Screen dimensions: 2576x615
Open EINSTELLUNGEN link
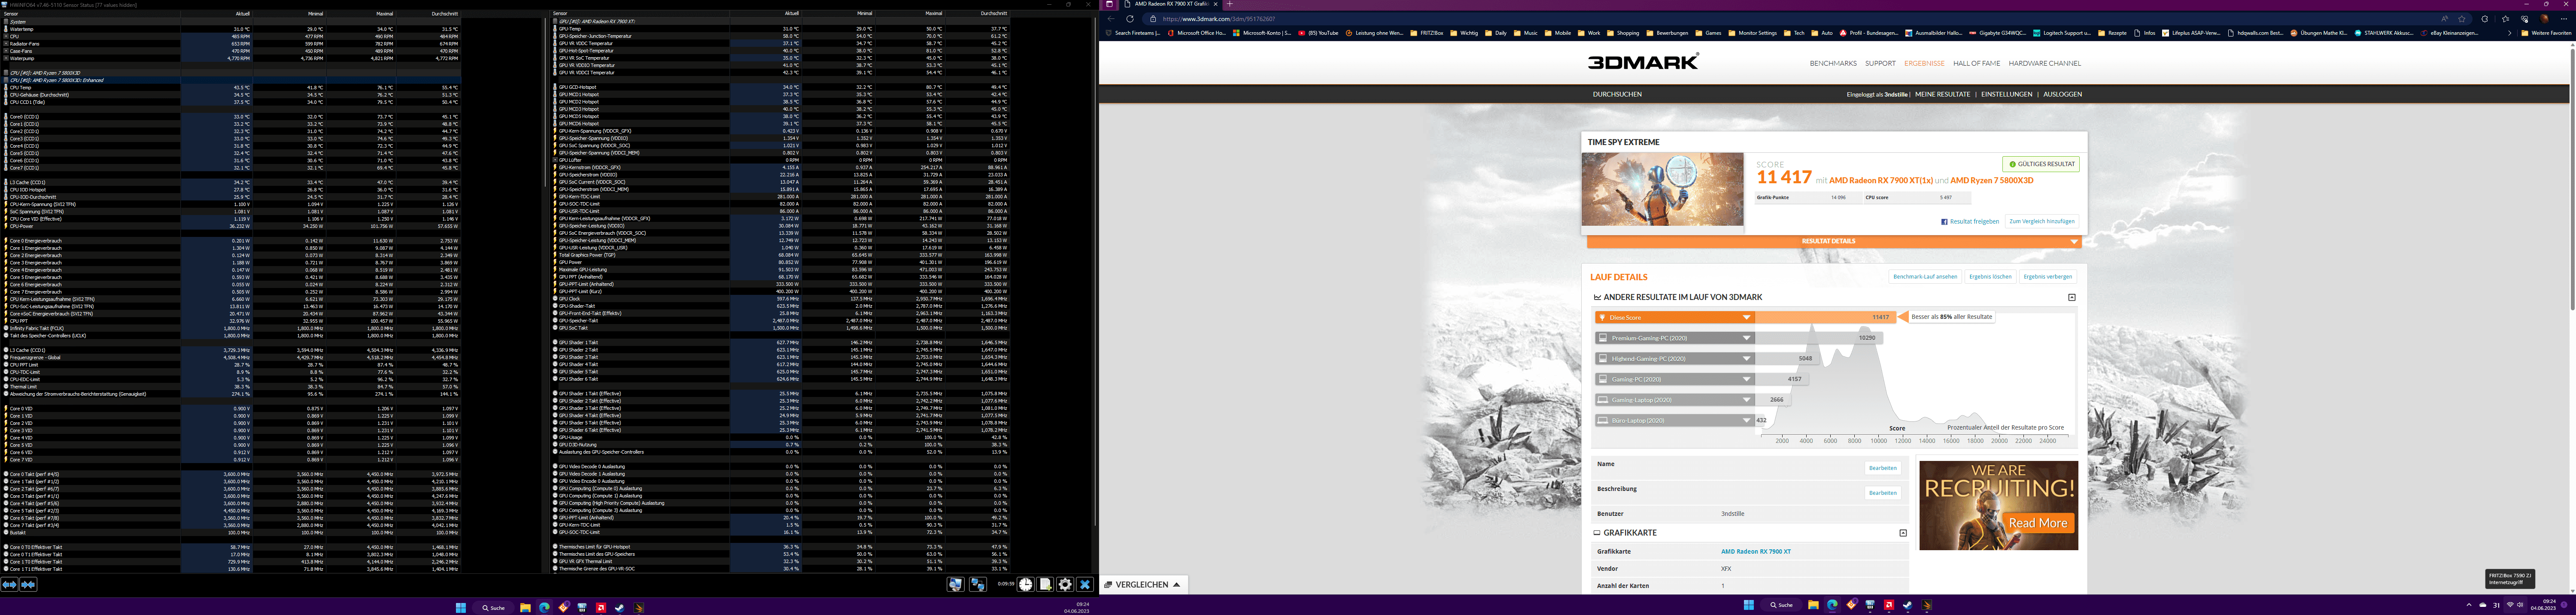pyautogui.click(x=2007, y=94)
